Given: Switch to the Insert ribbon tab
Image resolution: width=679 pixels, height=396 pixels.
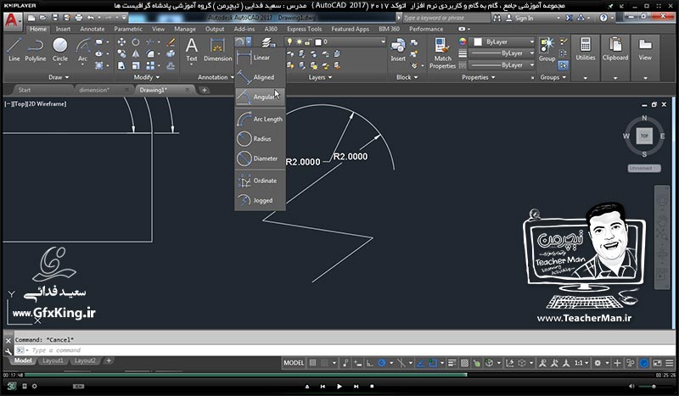Looking at the screenshot, I should (x=63, y=29).
